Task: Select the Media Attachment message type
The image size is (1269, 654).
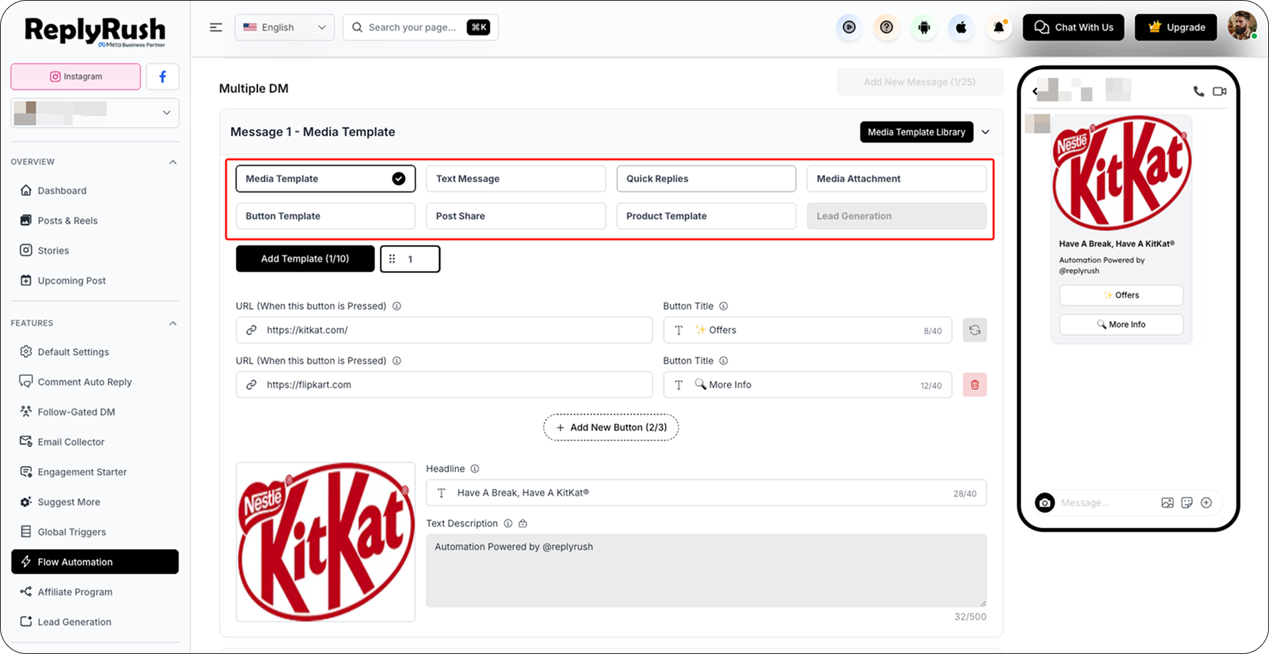Action: (896, 179)
